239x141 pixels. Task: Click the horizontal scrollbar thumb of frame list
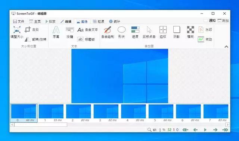41,125
